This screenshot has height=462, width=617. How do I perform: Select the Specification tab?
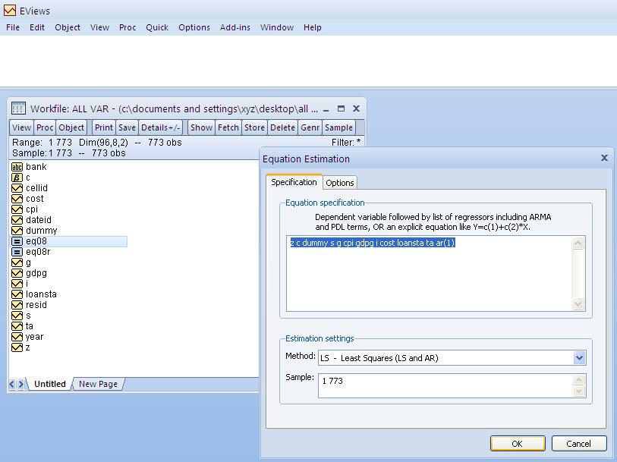[x=294, y=182]
